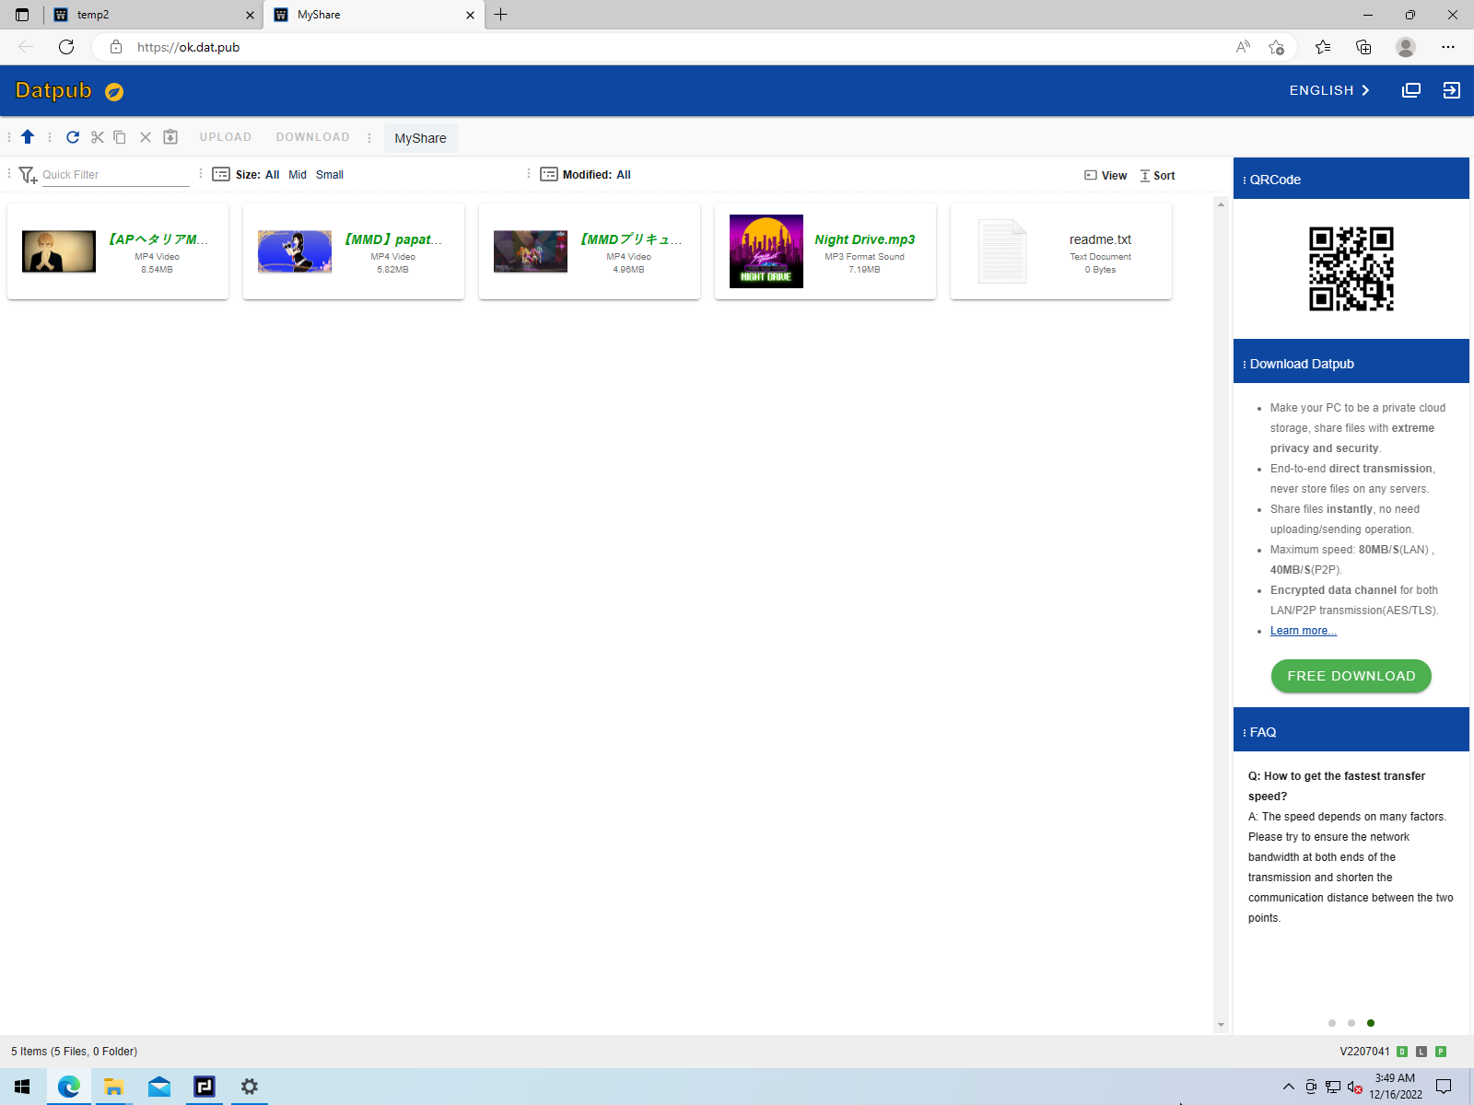The image size is (1474, 1105).
Task: Select the cut scissors icon
Action: [x=98, y=137]
